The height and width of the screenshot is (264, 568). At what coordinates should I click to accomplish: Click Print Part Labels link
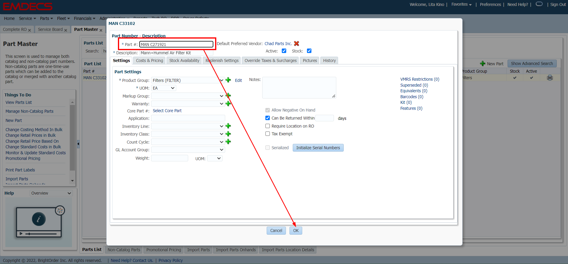[20, 170]
